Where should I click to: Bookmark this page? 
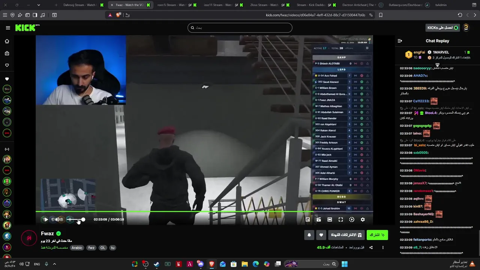(x=381, y=15)
